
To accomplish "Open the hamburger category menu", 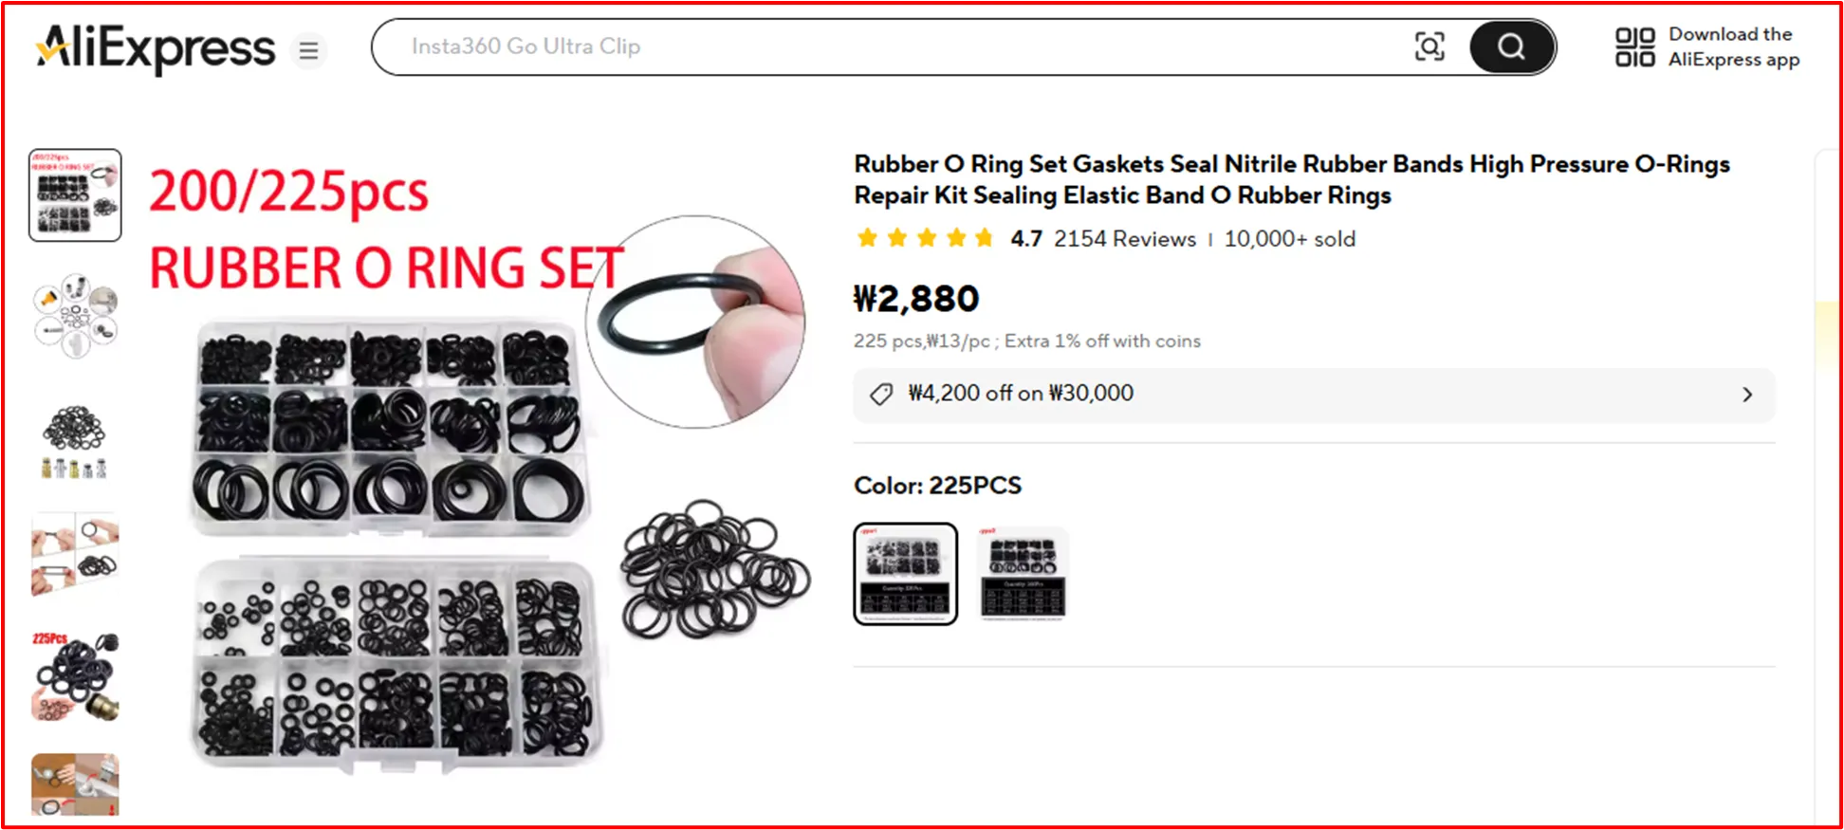I will 309,50.
